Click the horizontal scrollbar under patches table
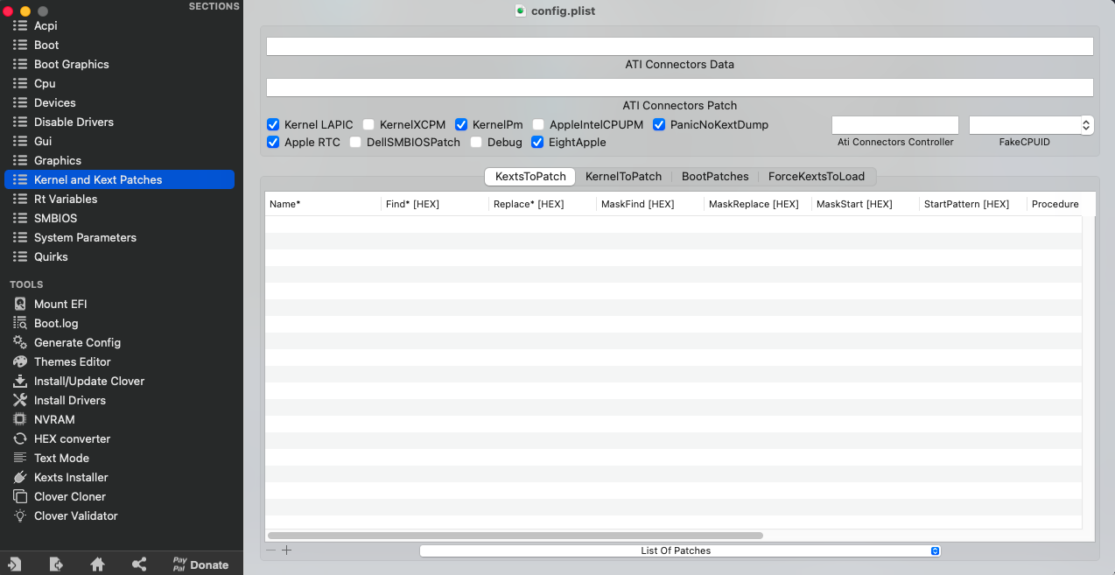Viewport: 1115px width, 575px height. coord(515,535)
